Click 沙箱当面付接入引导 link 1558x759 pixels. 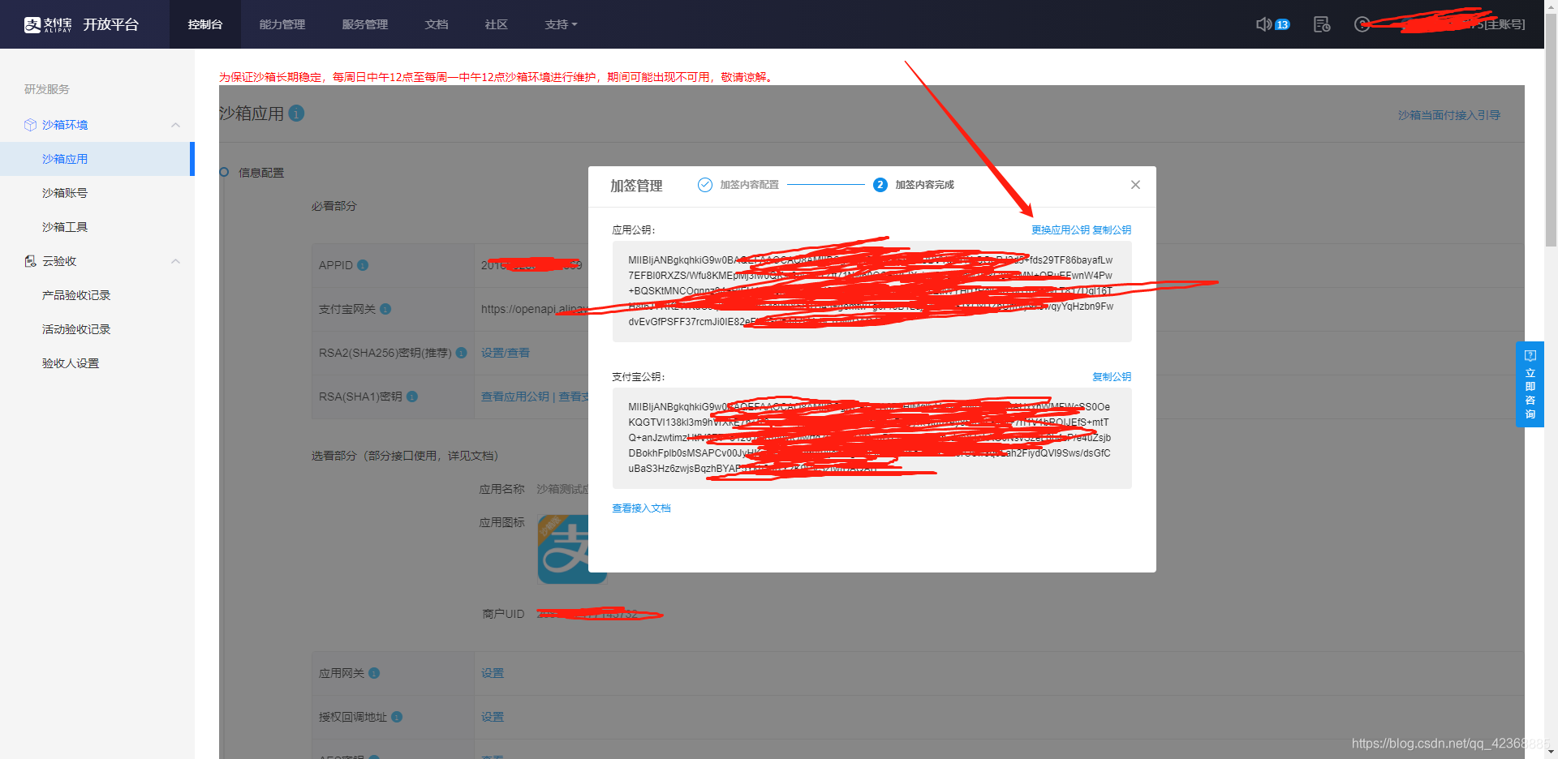click(x=1449, y=115)
